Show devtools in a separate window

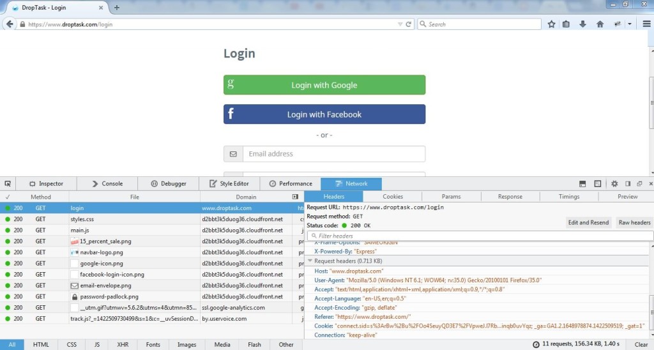tap(639, 183)
